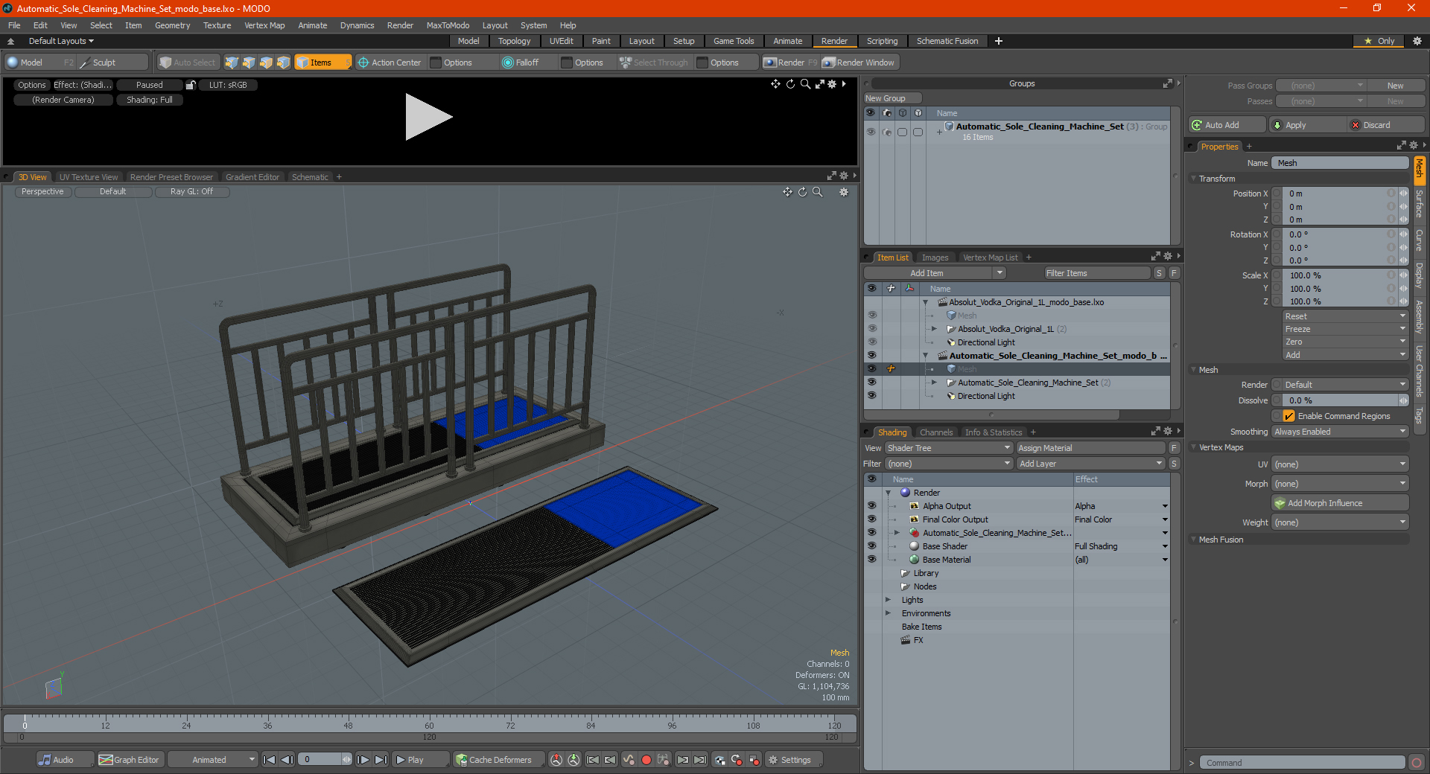The image size is (1430, 774).
Task: Click preview viewport zoom magnifier icon
Action: coord(805,84)
